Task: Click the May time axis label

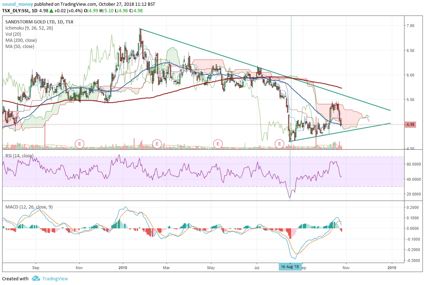Action: click(x=211, y=268)
